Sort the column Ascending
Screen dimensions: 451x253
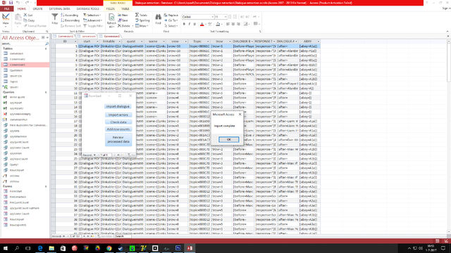click(70, 15)
